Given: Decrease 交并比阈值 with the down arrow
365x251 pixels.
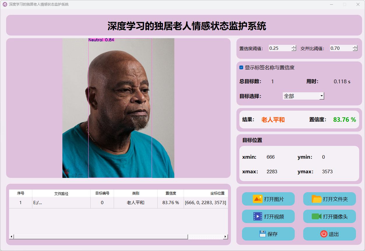Looking at the screenshot, I should tap(355, 50).
